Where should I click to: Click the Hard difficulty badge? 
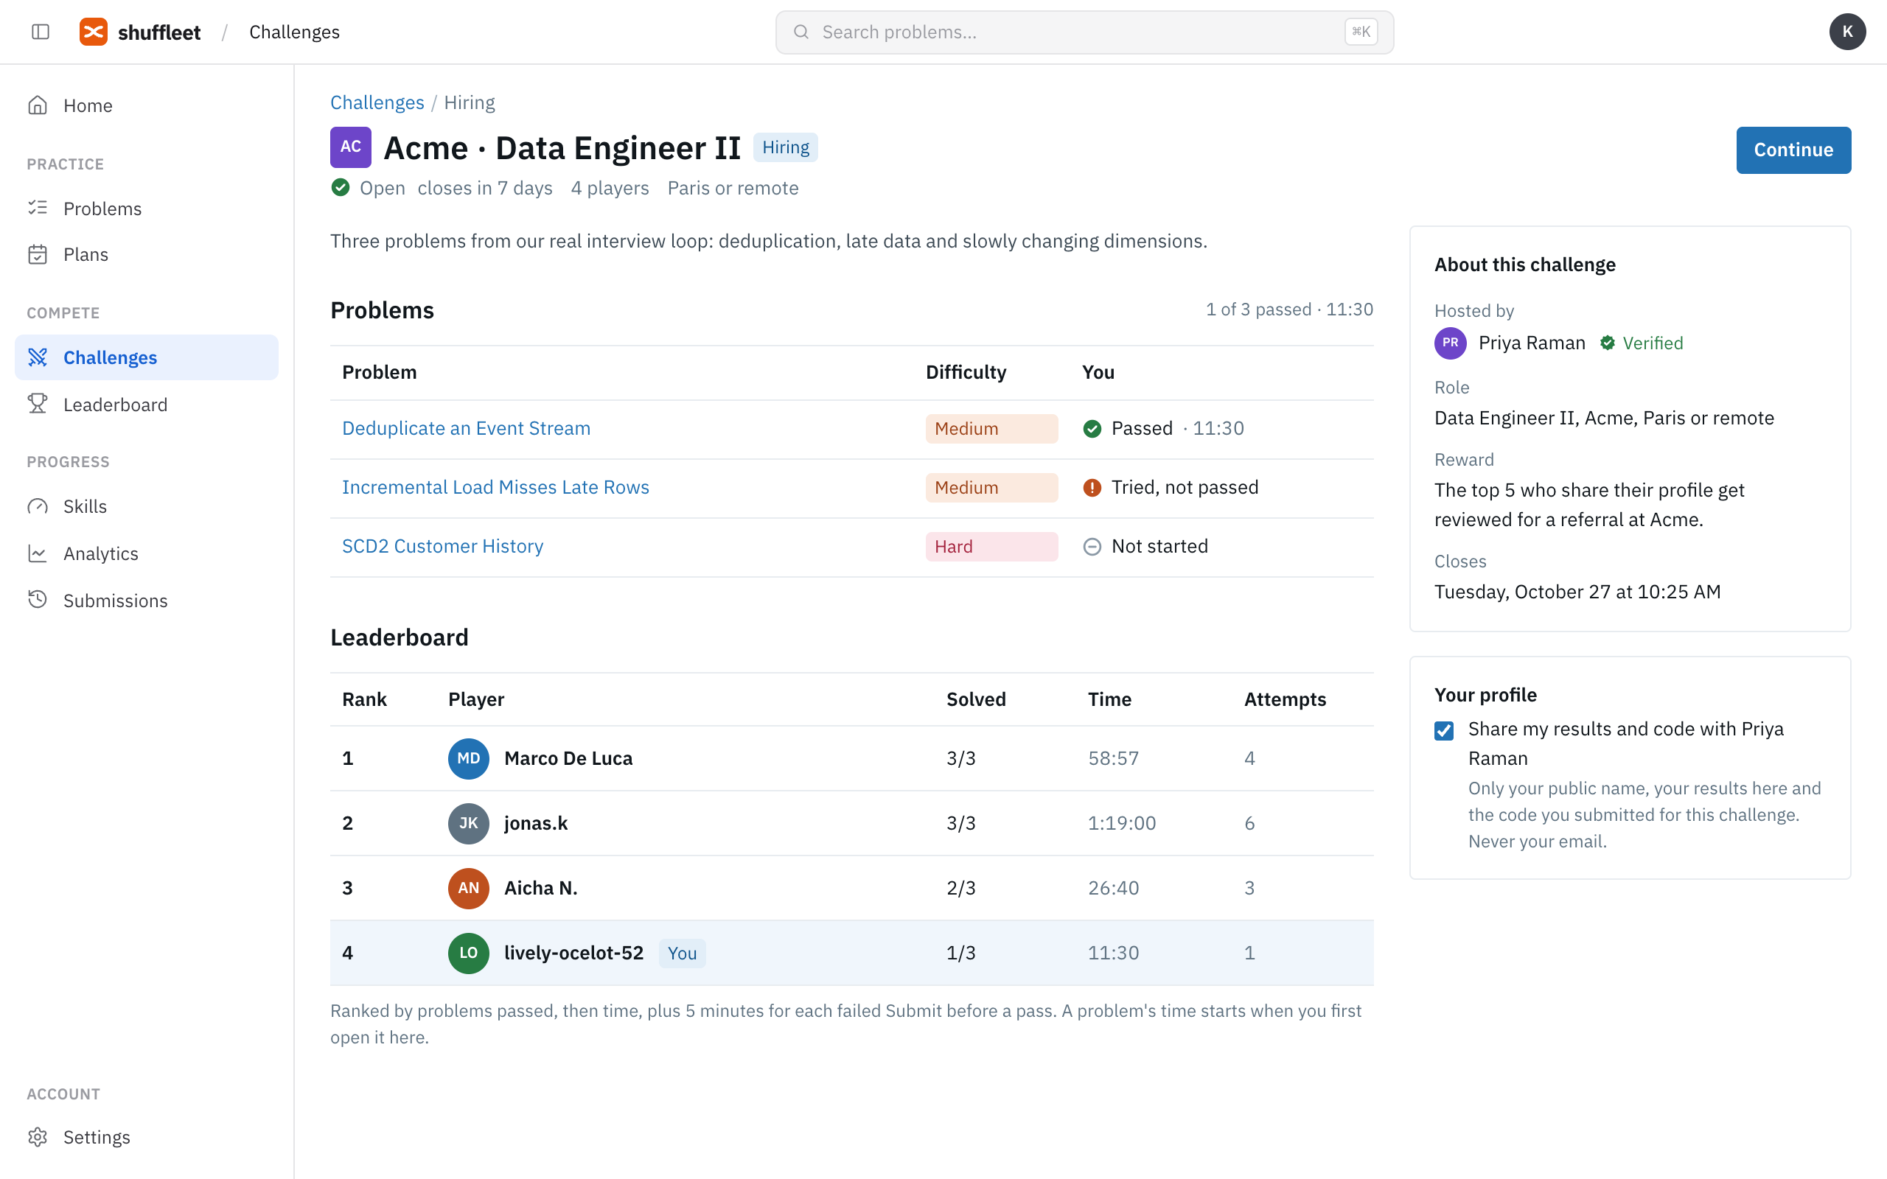[992, 547]
